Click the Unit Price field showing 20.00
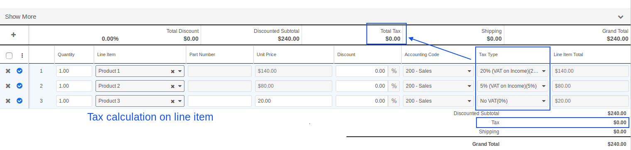Image resolution: width=631 pixels, height=150 pixels. [294, 101]
